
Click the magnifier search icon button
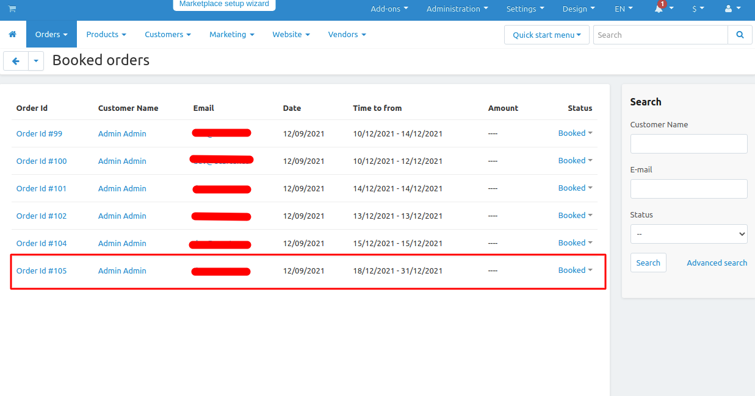coord(740,35)
